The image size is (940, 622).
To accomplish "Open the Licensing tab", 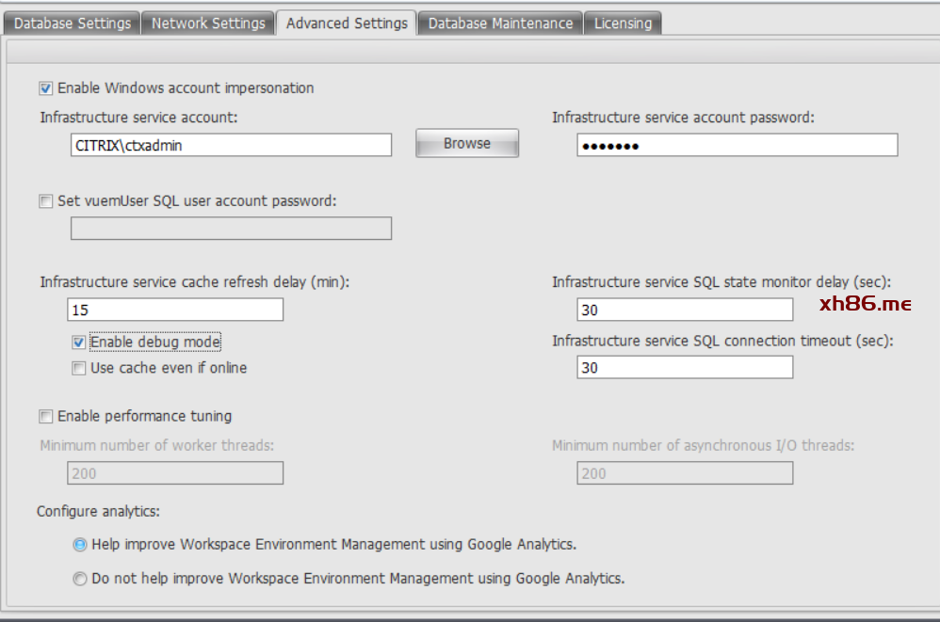I will (x=623, y=24).
